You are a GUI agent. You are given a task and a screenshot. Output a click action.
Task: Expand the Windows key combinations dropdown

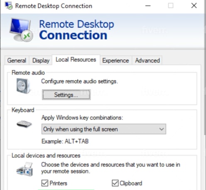pos(104,129)
